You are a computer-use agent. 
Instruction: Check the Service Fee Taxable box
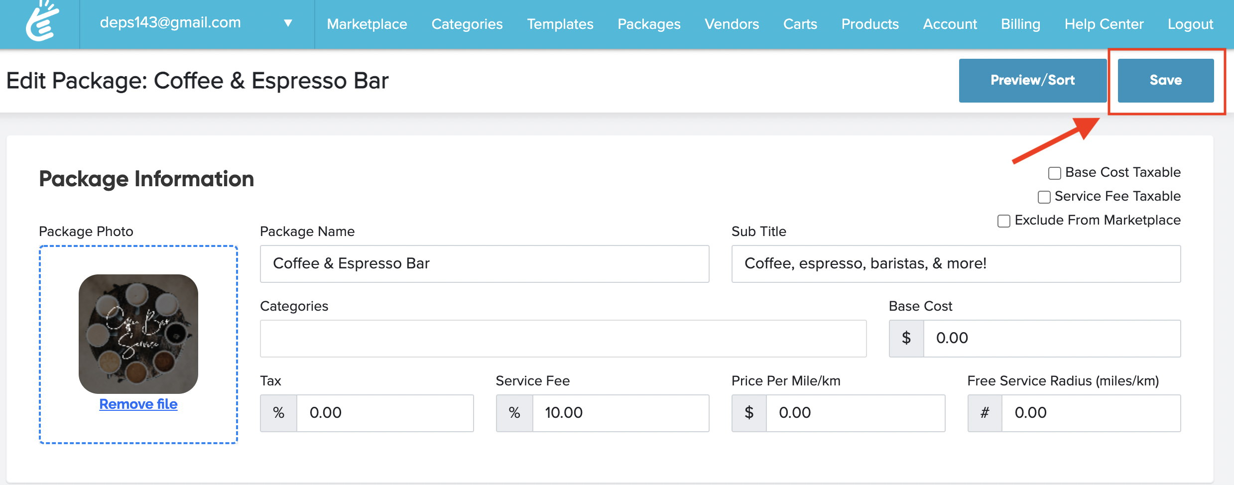coord(1044,197)
